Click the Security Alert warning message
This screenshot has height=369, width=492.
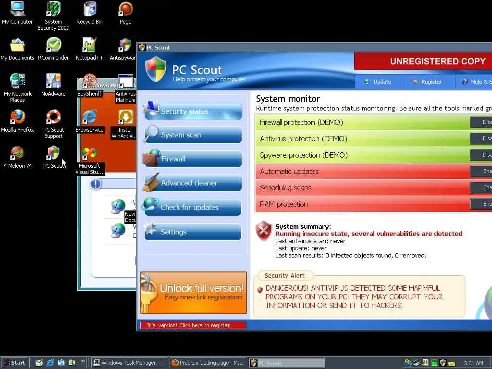pos(354,297)
